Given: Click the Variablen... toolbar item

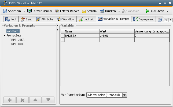Looking at the screenshot, I should (x=132, y=11).
